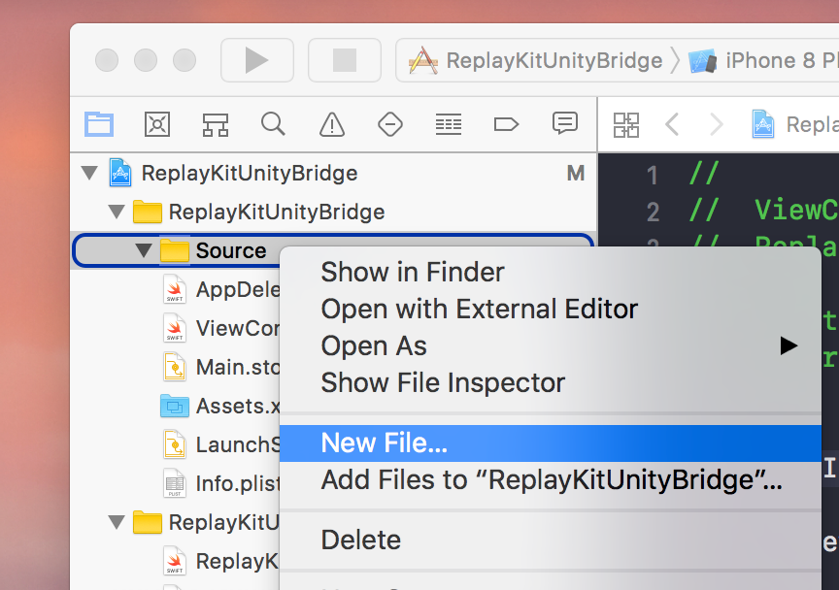Choose New File… from context menu
Viewport: 839px width, 590px height.
[x=384, y=443]
